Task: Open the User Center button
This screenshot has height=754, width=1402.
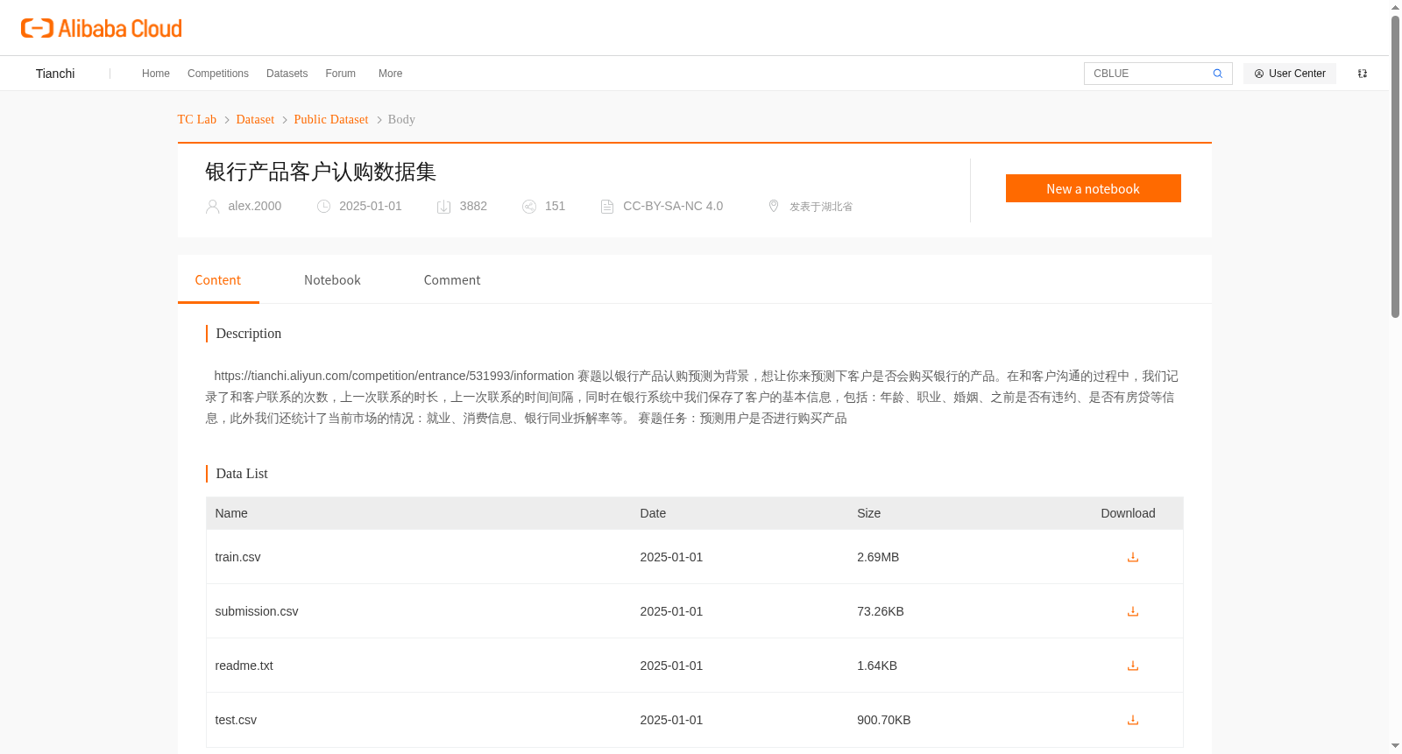Action: coord(1290,74)
